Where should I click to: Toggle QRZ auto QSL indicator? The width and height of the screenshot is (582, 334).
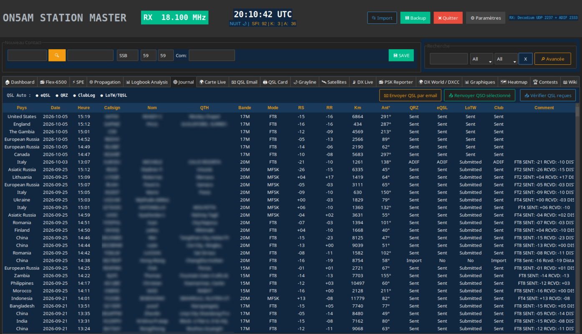[61, 96]
